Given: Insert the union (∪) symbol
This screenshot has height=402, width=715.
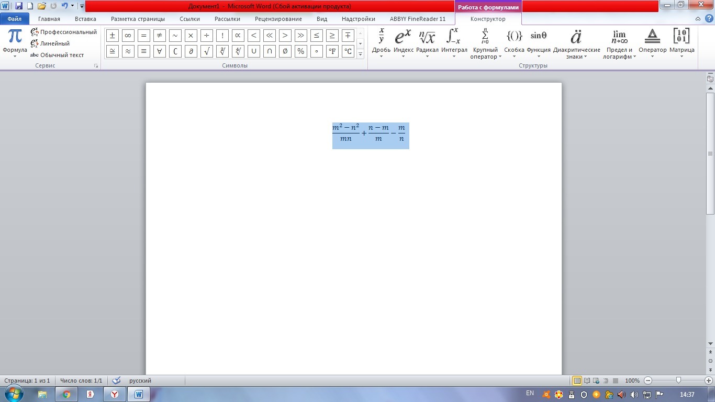Looking at the screenshot, I should click(x=253, y=51).
